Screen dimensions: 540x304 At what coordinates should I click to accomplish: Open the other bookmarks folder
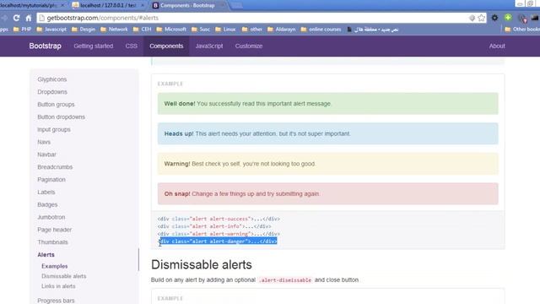[x=252, y=30]
